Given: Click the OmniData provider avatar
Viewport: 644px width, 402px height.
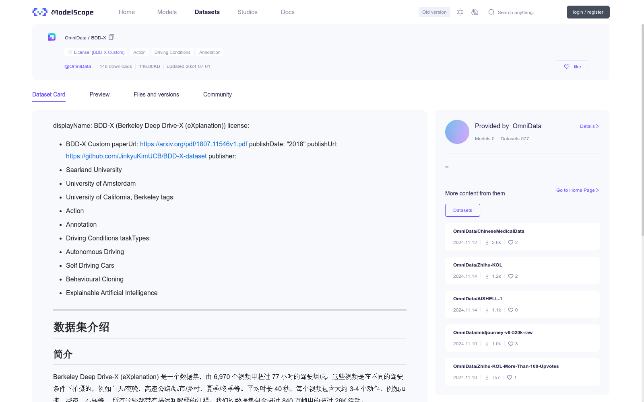Looking at the screenshot, I should (457, 131).
